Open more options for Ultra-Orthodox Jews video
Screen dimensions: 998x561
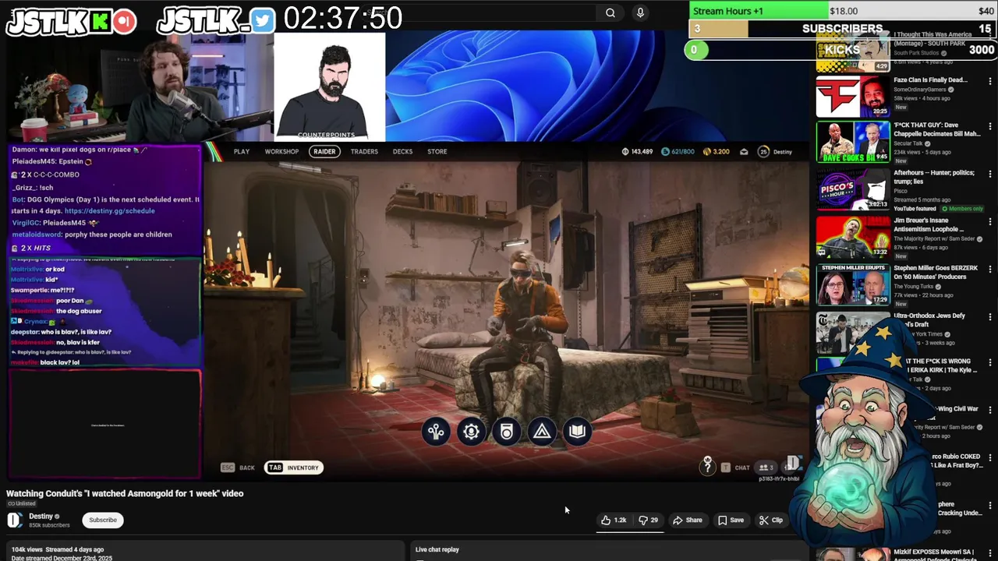click(990, 317)
